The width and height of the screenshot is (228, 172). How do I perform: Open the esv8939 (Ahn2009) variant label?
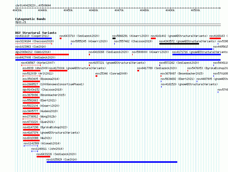36,68
